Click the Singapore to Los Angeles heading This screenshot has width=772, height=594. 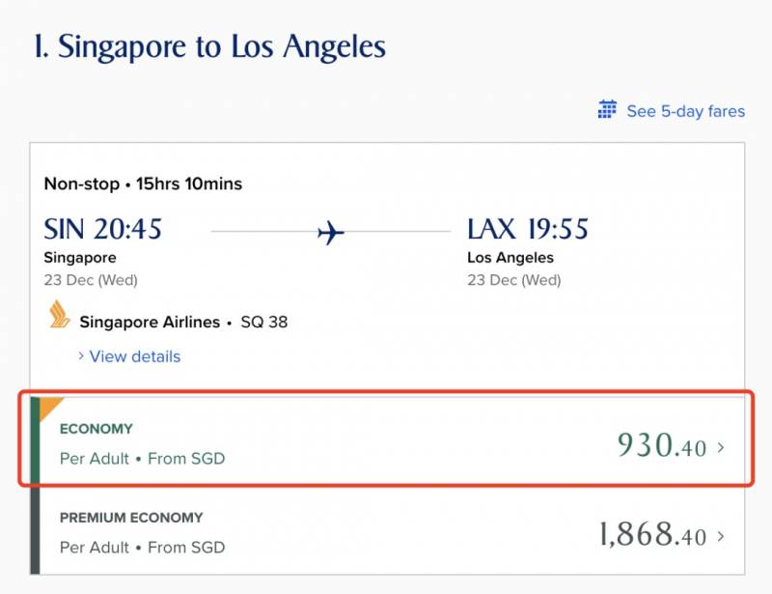coord(209,46)
